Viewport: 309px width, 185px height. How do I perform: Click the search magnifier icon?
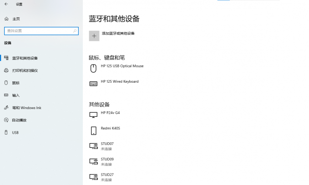click(x=75, y=31)
